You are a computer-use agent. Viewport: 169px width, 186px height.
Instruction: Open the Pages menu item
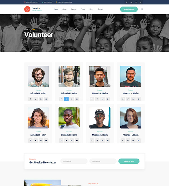(83, 9)
